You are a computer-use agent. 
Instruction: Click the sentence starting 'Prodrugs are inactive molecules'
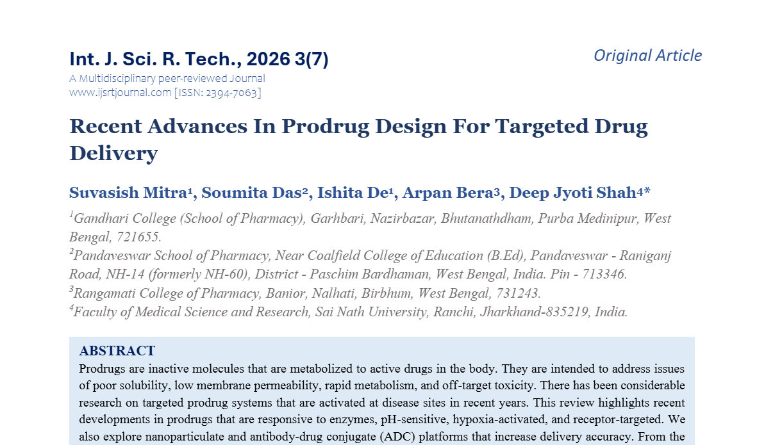pos(289,369)
